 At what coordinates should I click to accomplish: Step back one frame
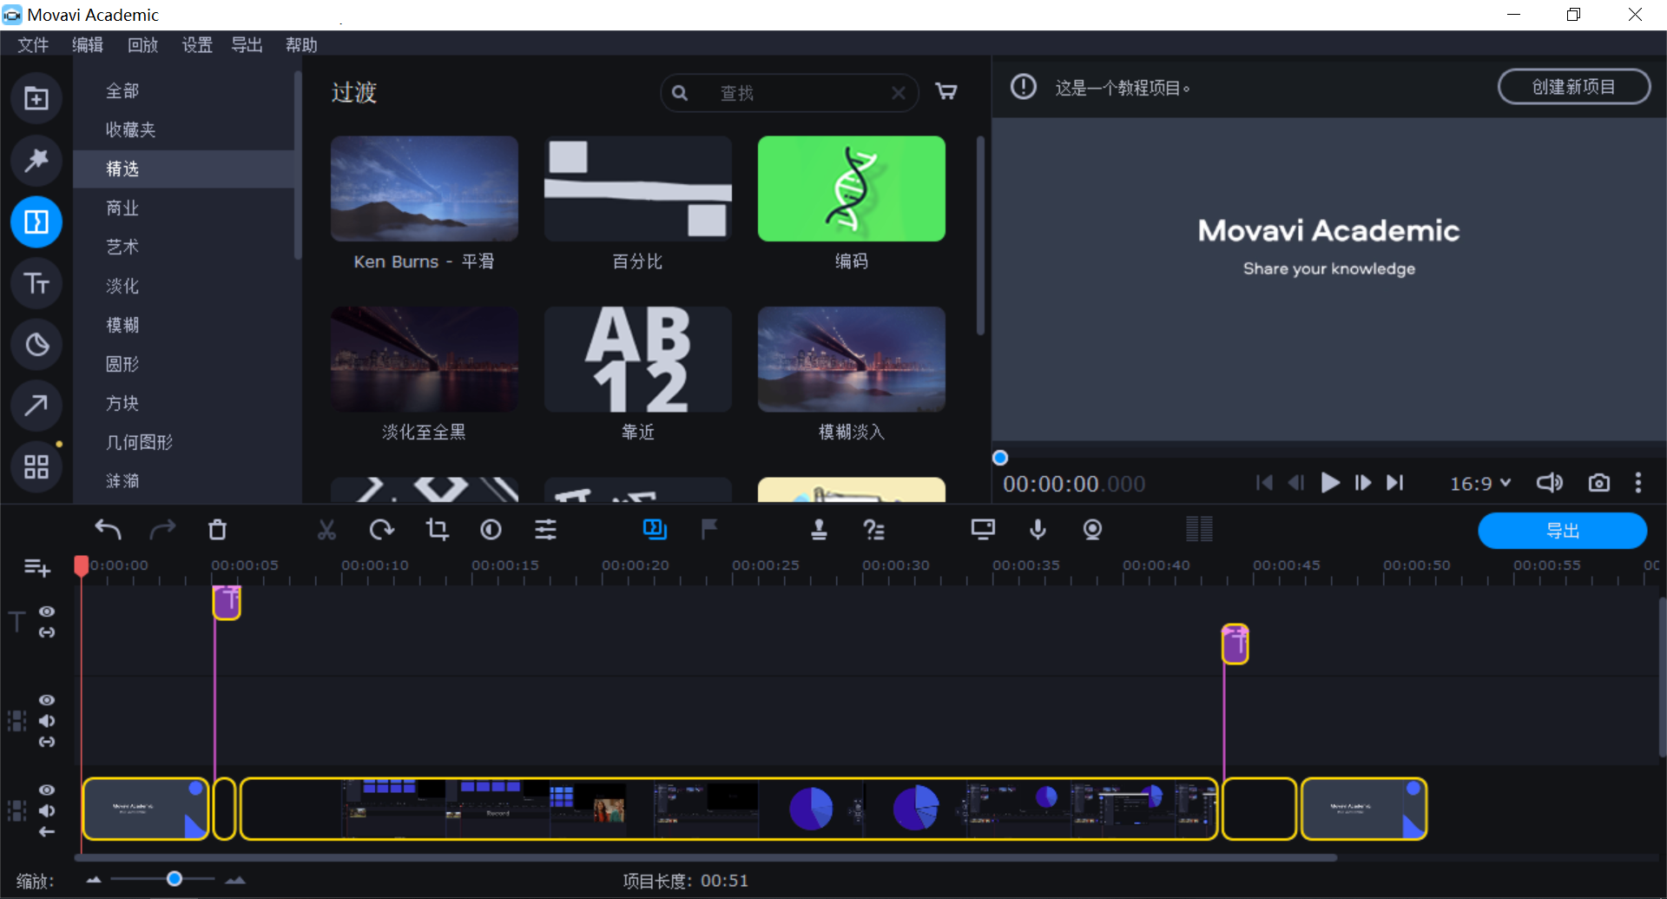pos(1296,483)
